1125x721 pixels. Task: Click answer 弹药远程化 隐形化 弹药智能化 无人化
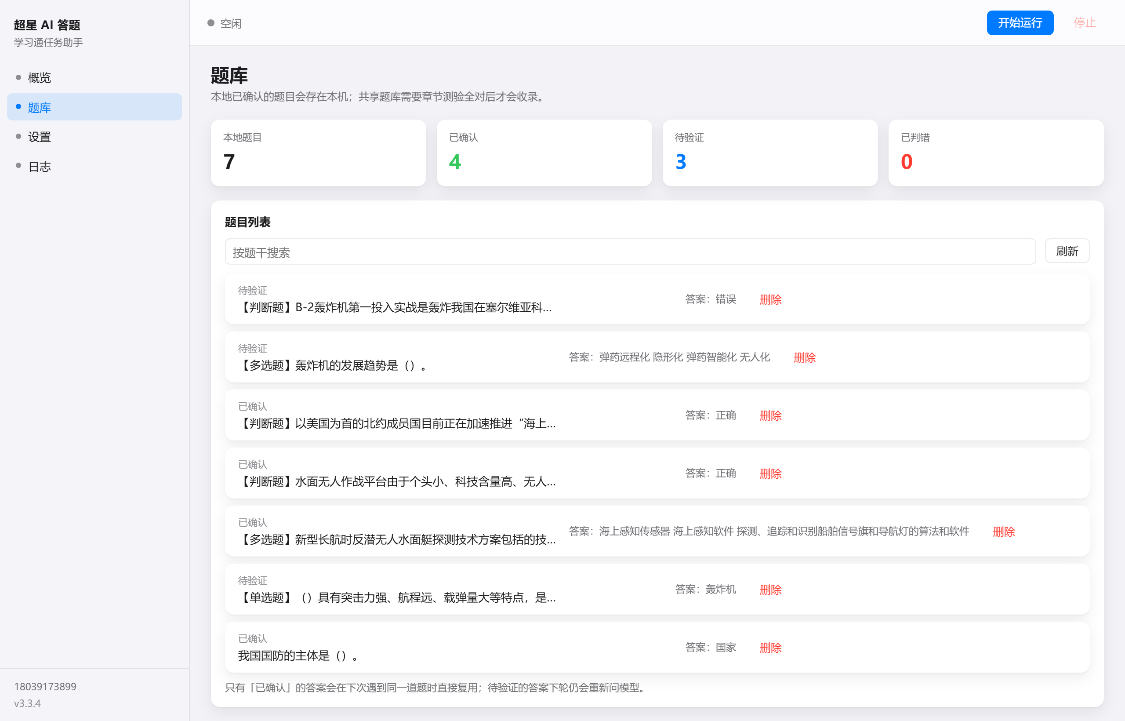click(x=669, y=357)
